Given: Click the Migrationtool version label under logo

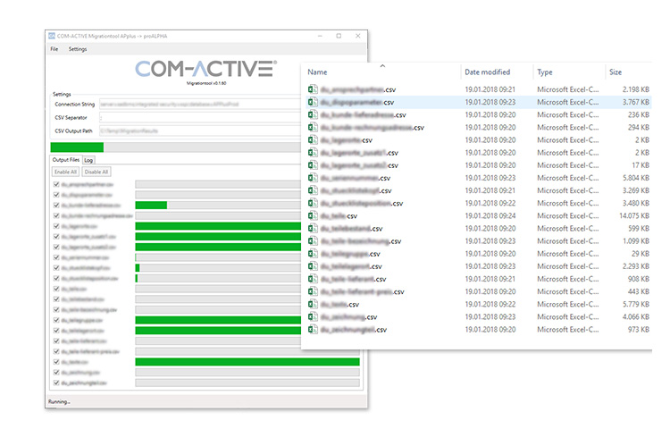Looking at the screenshot, I should coord(206,83).
